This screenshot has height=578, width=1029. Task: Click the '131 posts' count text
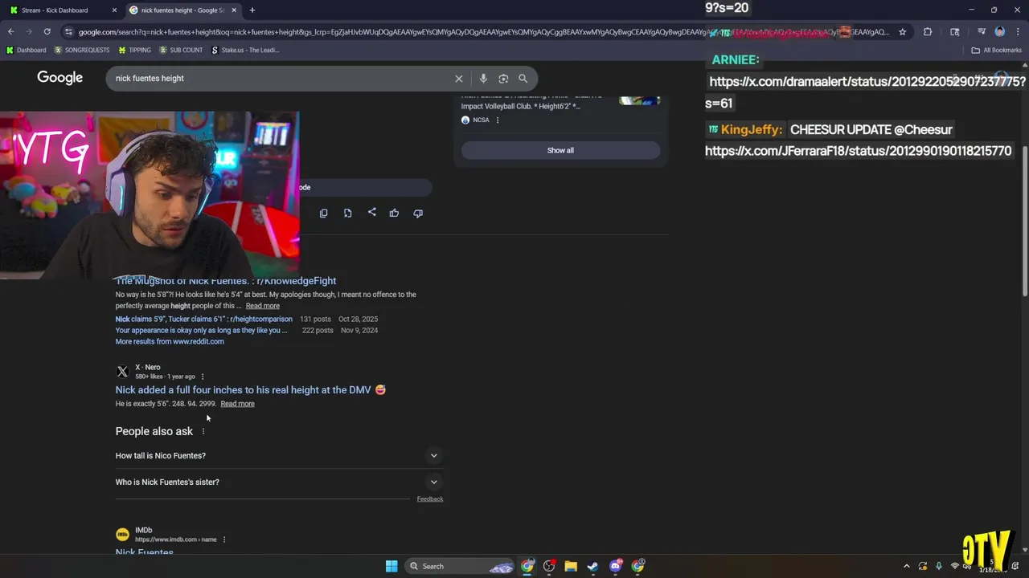point(317,319)
